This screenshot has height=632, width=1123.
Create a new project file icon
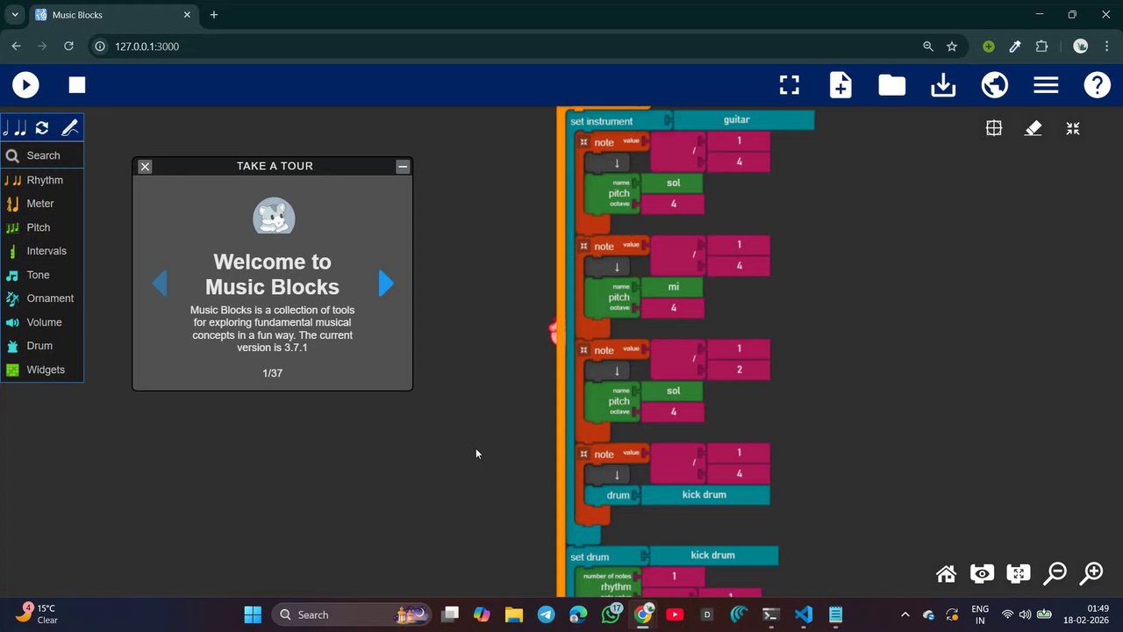(840, 85)
